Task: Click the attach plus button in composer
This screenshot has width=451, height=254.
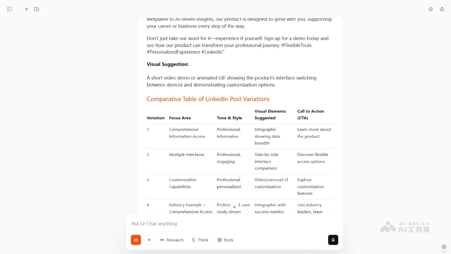Action: pyautogui.click(x=149, y=240)
